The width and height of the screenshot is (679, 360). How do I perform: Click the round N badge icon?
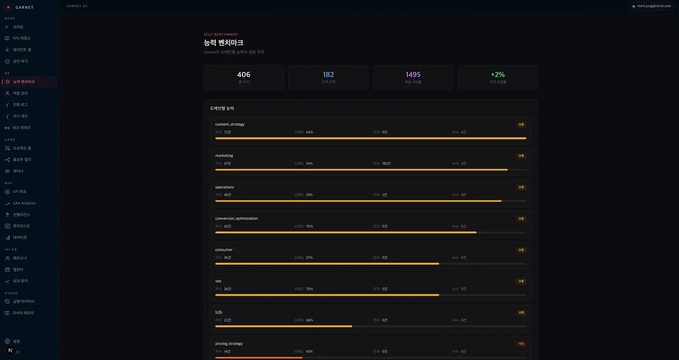11,350
